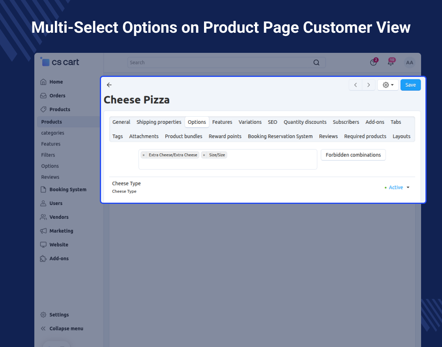This screenshot has width=442, height=347.
Task: Open the Quantity discounts tab
Action: click(305, 122)
